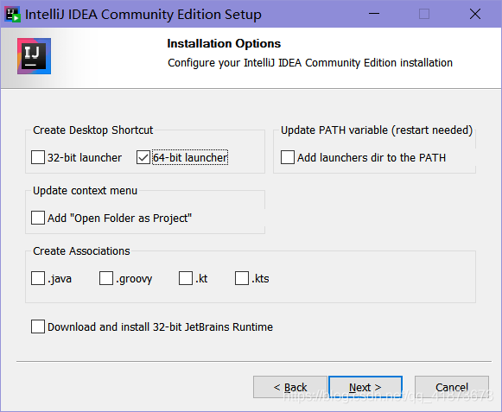Go to the next setup step
Viewport: 502px width, 412px height.
pos(365,387)
